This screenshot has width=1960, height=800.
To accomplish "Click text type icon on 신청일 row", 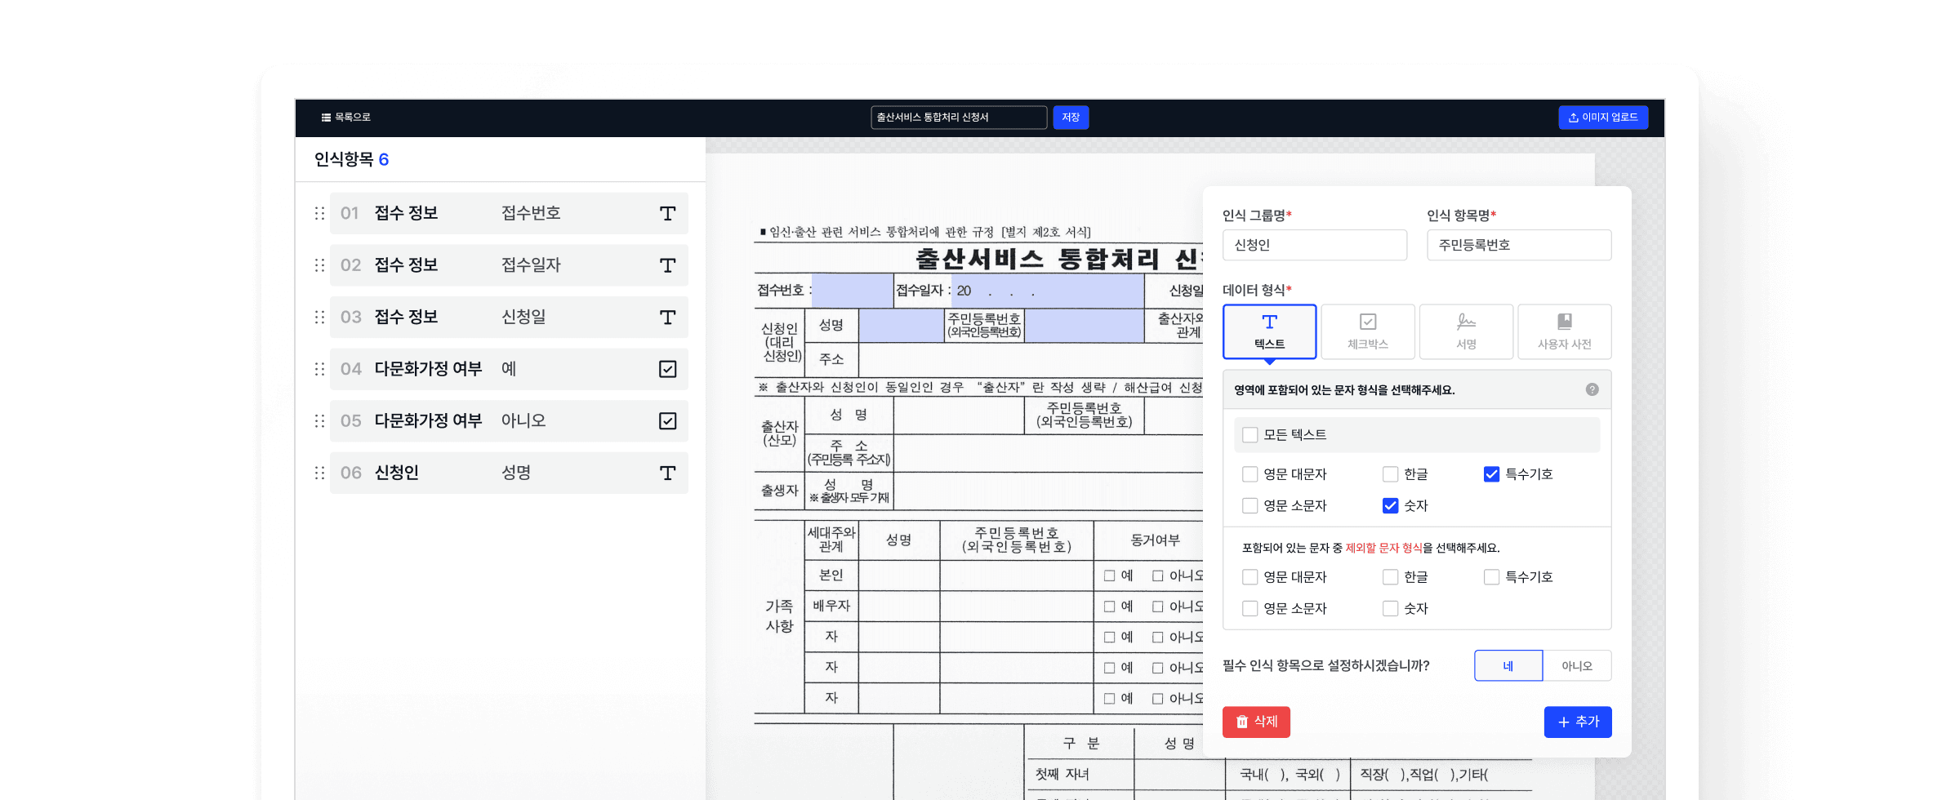I will click(667, 317).
